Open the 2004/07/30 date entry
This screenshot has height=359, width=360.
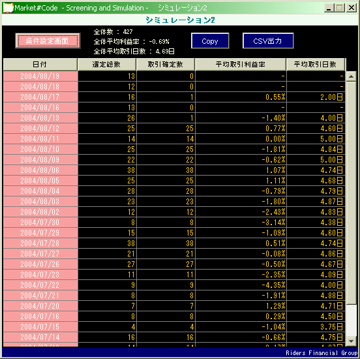tap(40, 223)
